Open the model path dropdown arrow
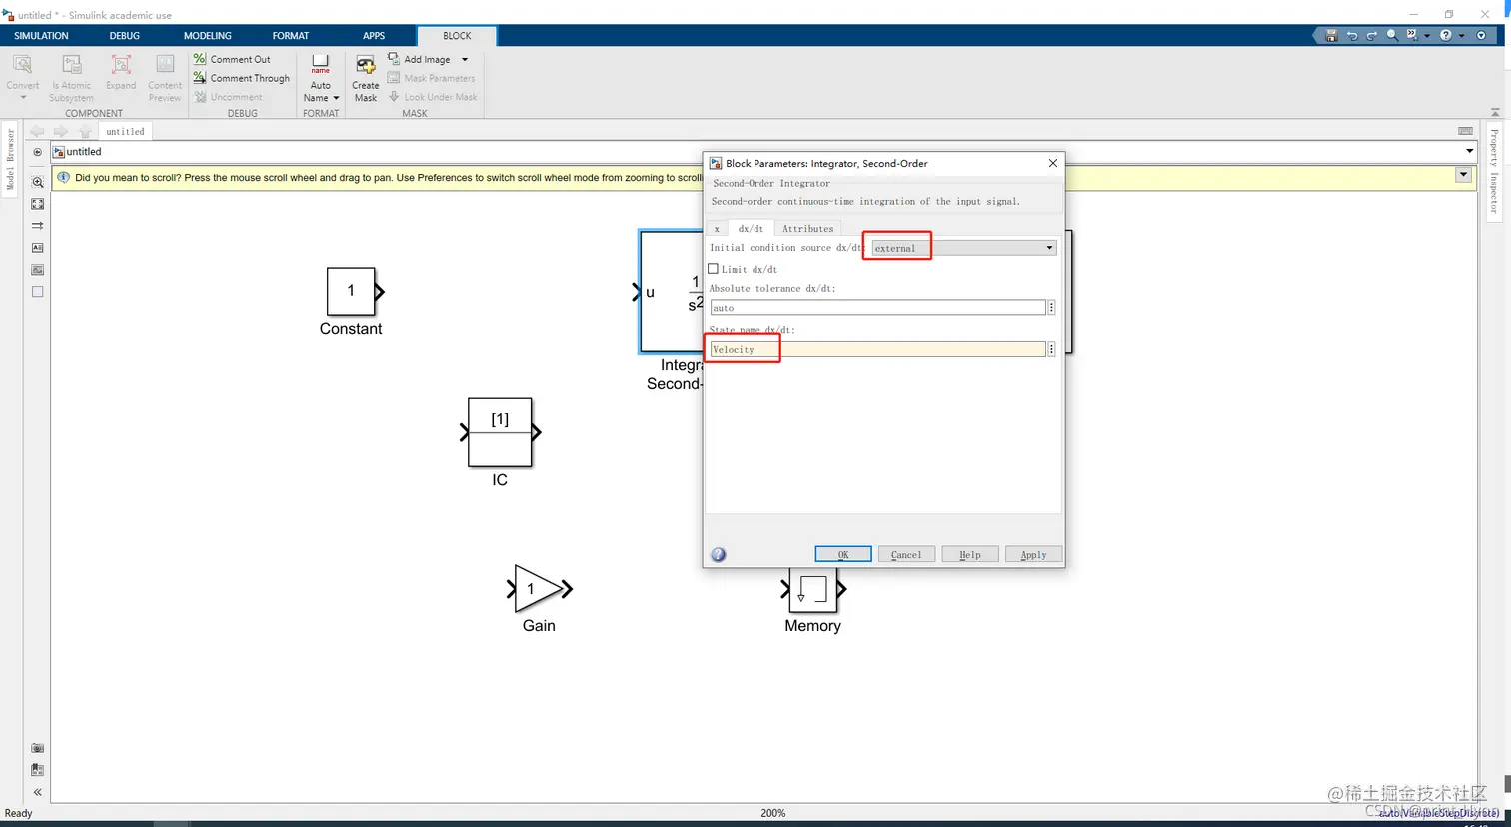Screen dimensions: 1511x827 (1469, 152)
